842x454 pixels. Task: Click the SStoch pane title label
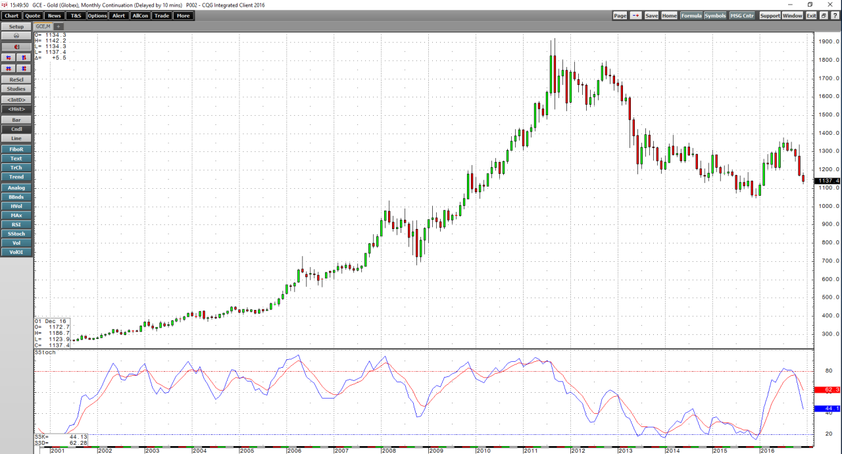45,353
